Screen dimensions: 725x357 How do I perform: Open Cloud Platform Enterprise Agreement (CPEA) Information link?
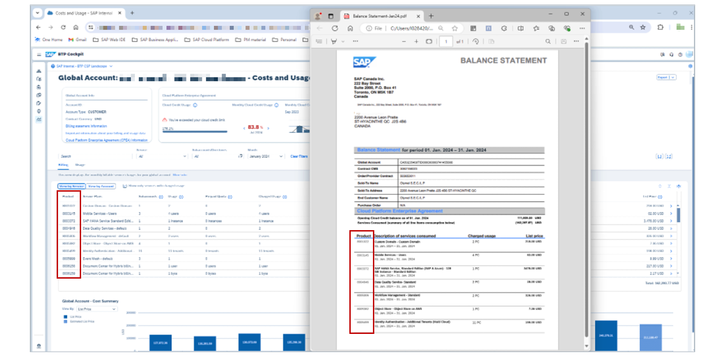(x=106, y=140)
